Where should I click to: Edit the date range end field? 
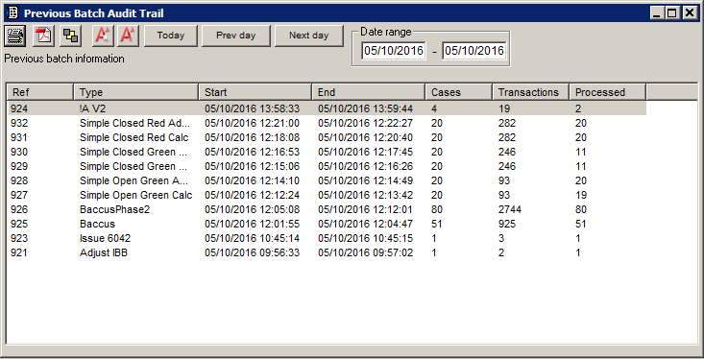[474, 51]
